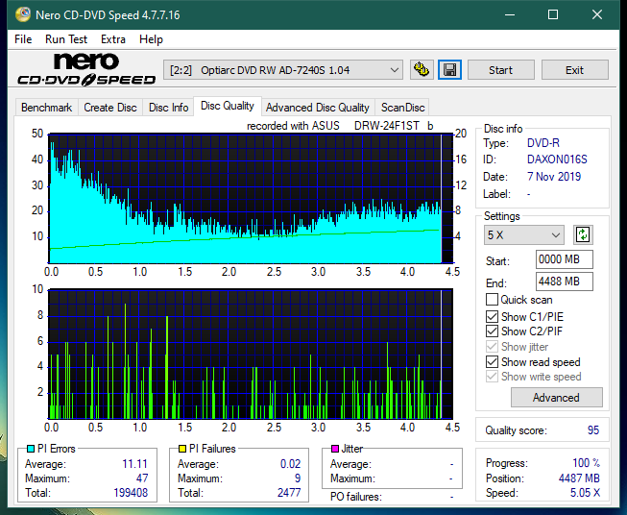Switch to the ScanDisc tab
This screenshot has width=627, height=515.
pos(402,108)
